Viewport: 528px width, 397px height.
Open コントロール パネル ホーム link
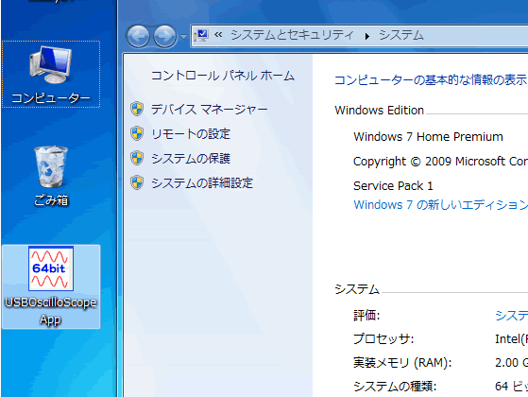[x=223, y=76]
